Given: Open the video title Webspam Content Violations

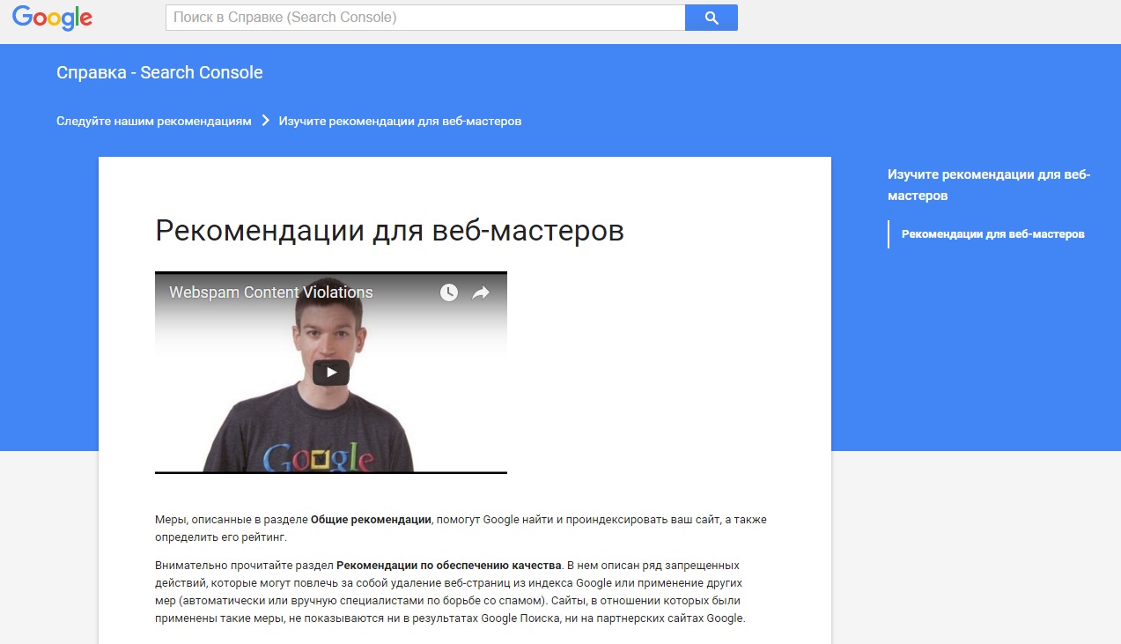Looking at the screenshot, I should pyautogui.click(x=271, y=292).
